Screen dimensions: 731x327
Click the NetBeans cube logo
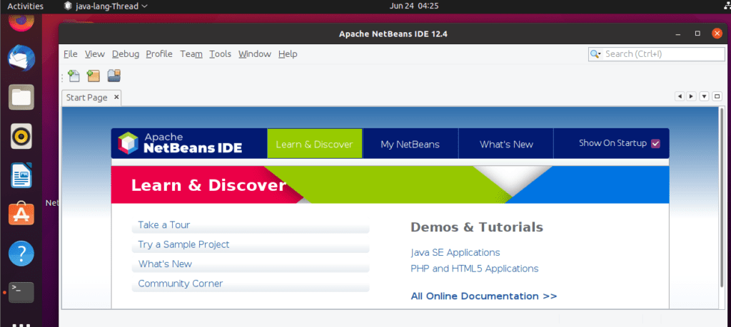(x=128, y=142)
